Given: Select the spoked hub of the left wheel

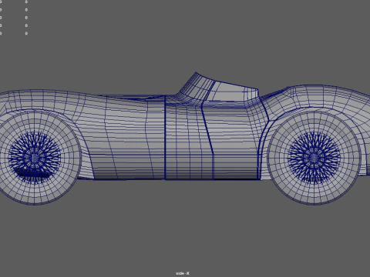Looking at the screenshot, I should pos(35,157).
